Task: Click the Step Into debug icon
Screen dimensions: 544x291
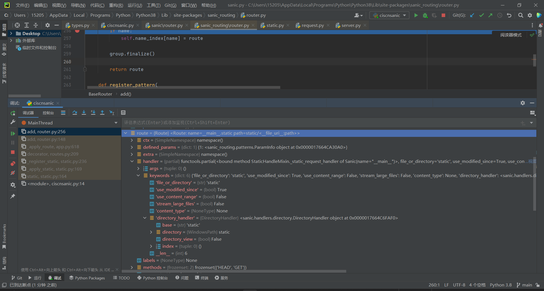Action: click(x=84, y=113)
